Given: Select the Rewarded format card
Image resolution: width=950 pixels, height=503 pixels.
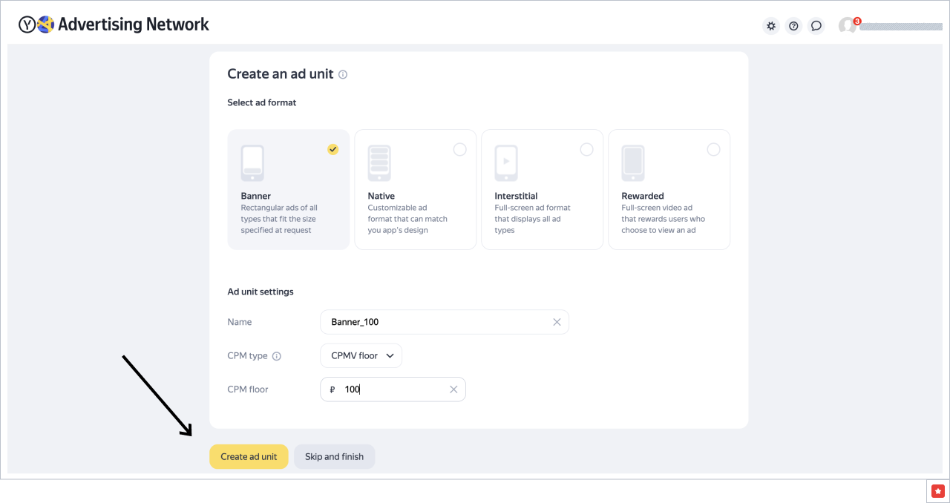Looking at the screenshot, I should tap(668, 189).
